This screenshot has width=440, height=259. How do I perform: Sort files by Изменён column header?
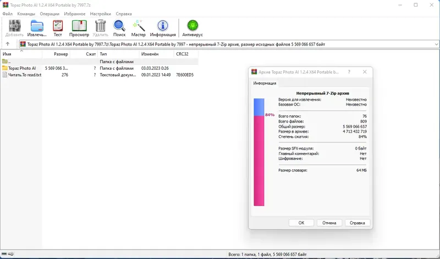pos(156,54)
